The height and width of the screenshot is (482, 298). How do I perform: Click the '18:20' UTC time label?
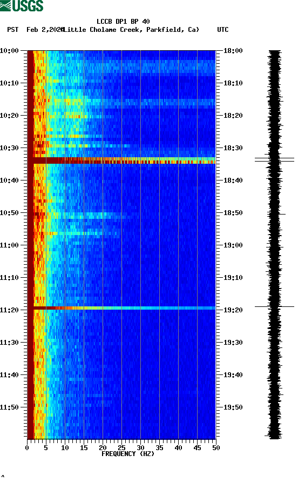[233, 116]
